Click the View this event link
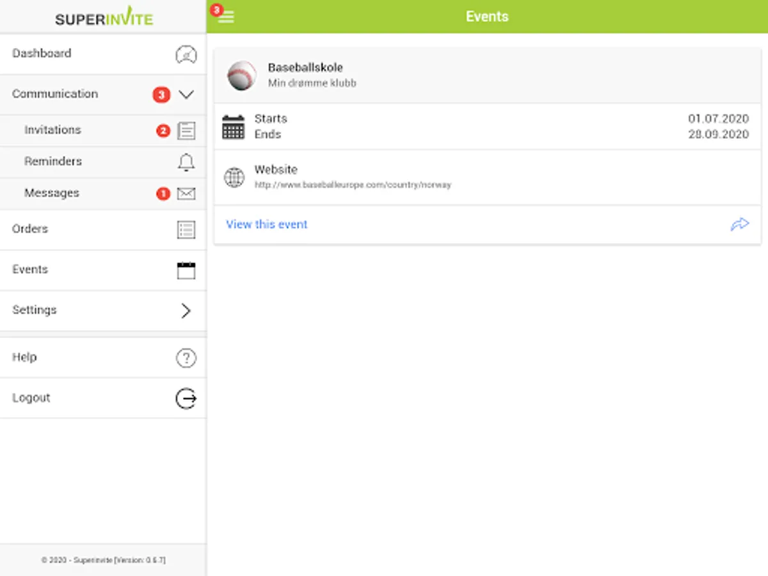Viewport: 768px width, 576px height. [267, 225]
